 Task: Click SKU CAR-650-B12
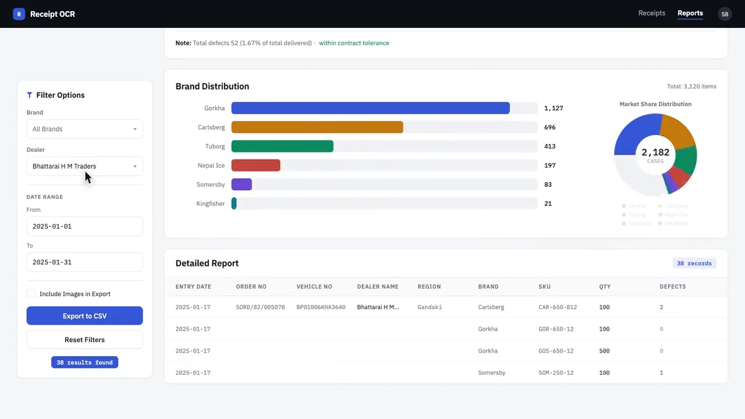tap(558, 307)
